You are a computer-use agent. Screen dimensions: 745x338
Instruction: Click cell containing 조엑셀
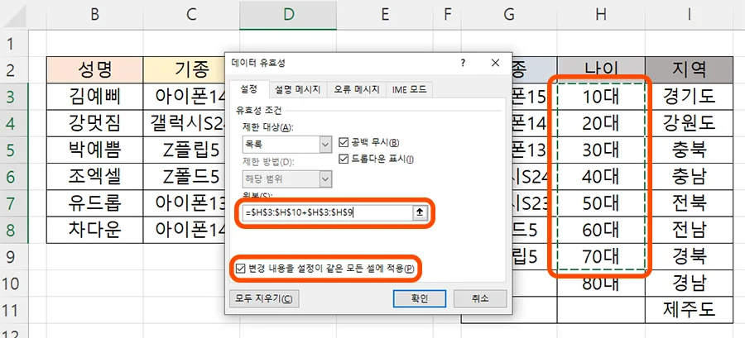(x=95, y=177)
